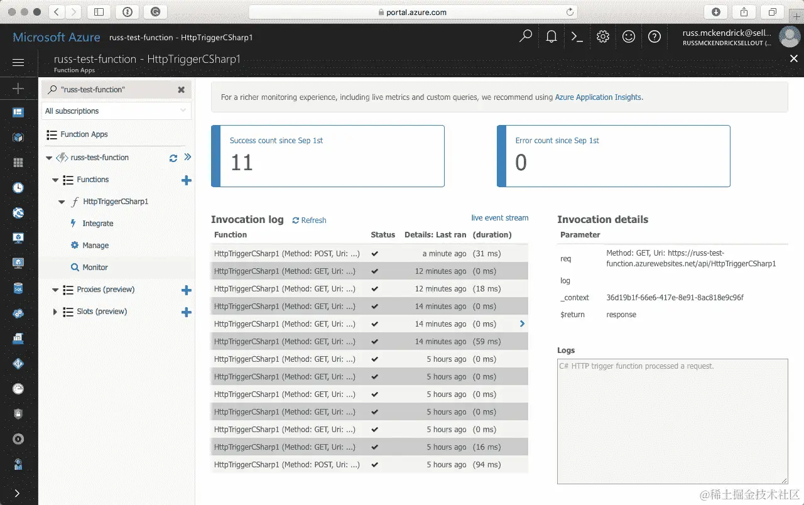804x505 pixels.
Task: Open Storage accounts icon in sidebar
Action: click(18, 339)
